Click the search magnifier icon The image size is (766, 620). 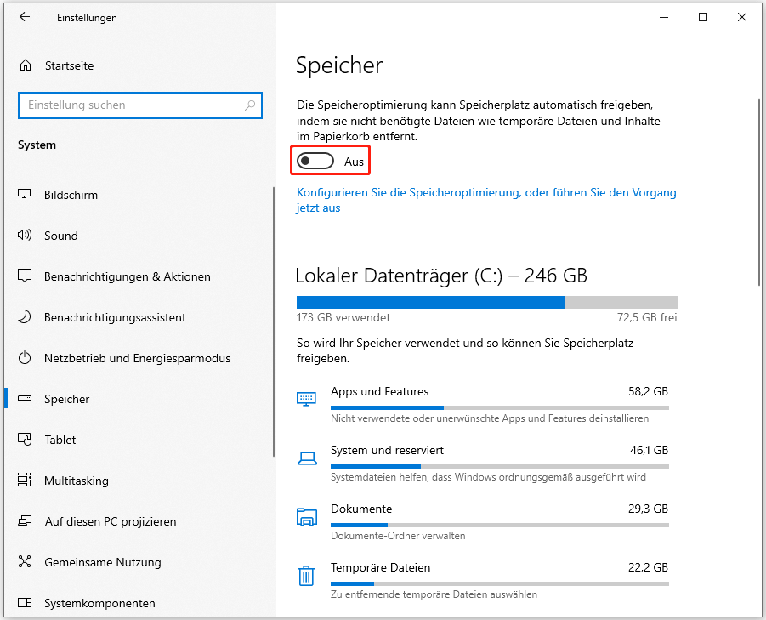[250, 105]
